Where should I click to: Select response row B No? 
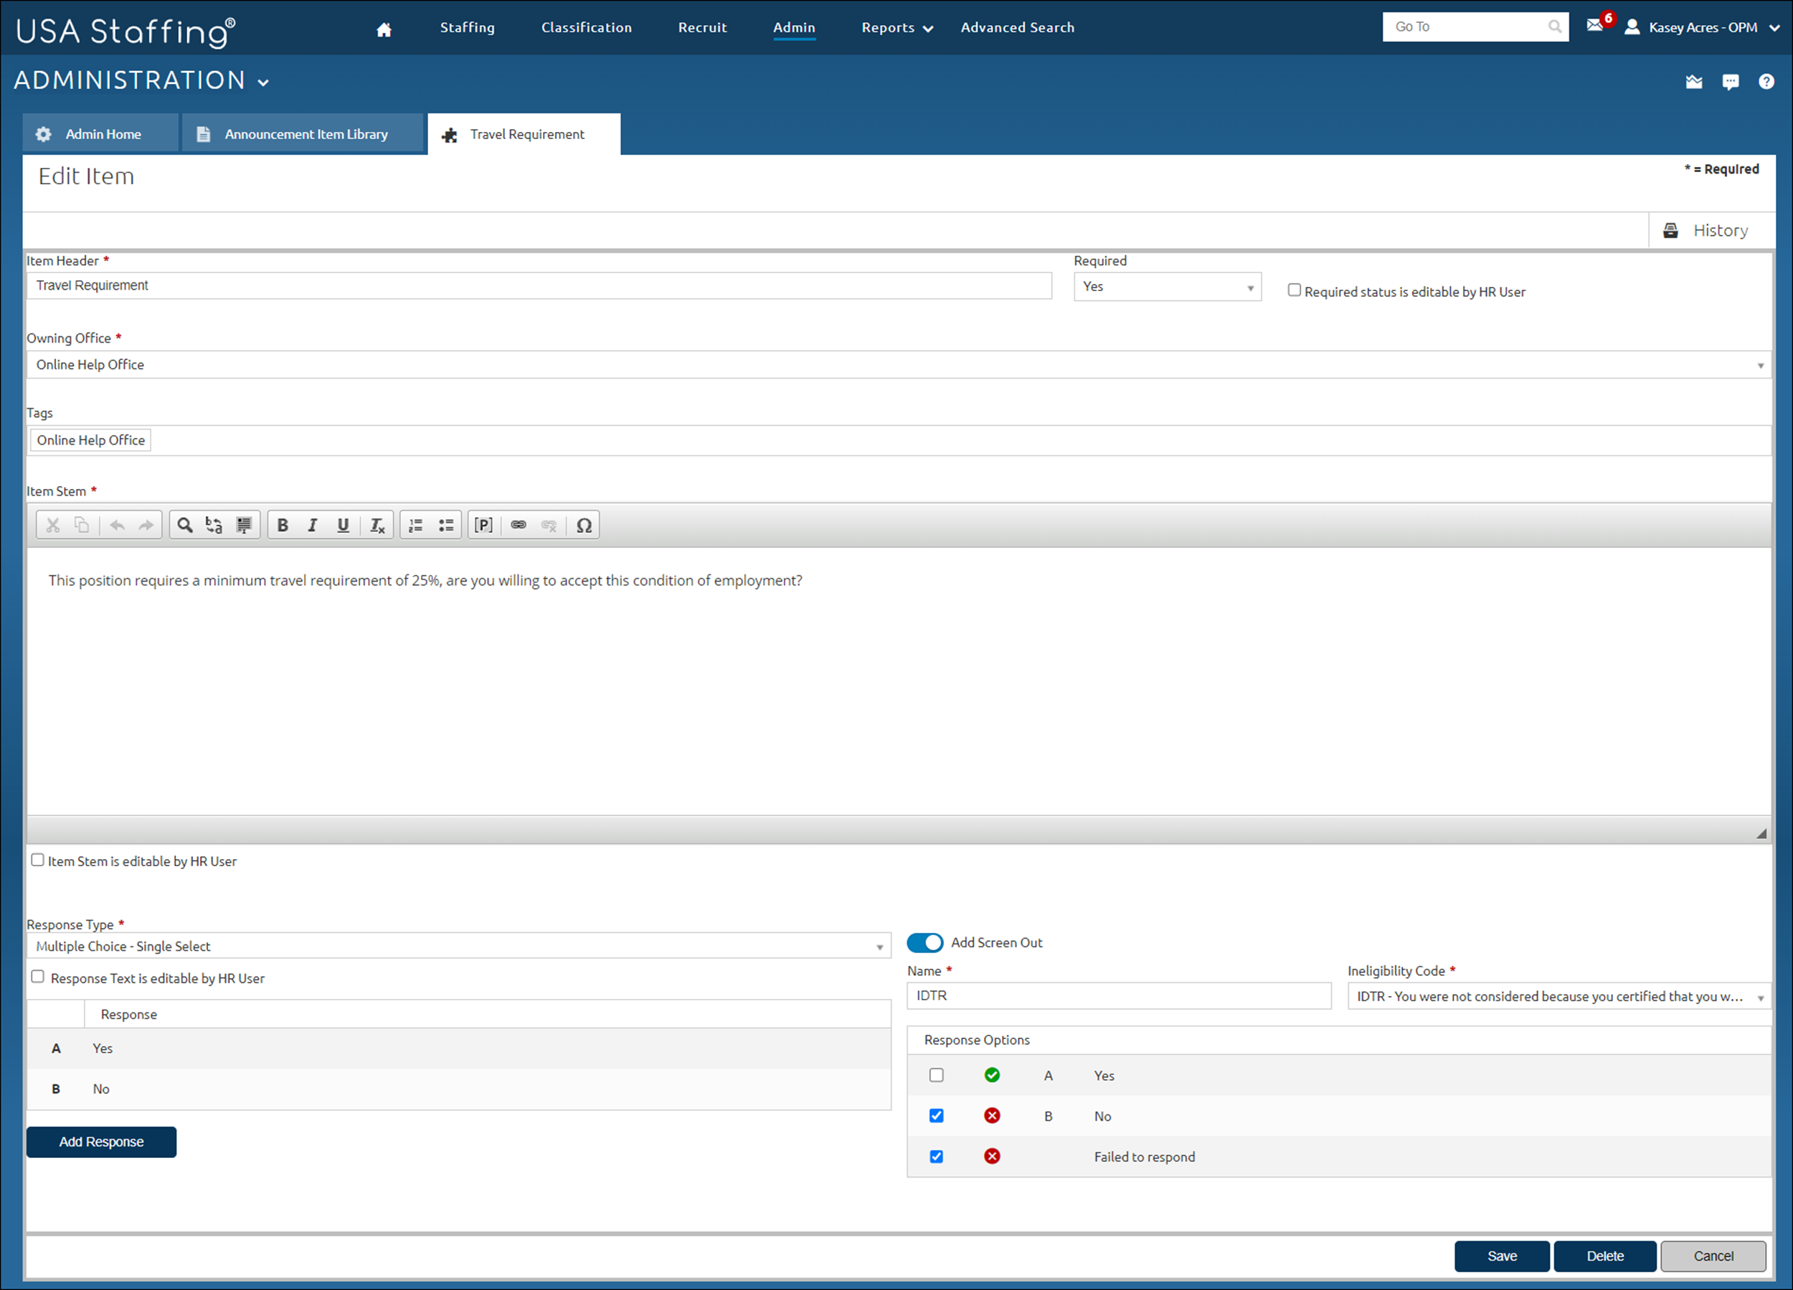pyautogui.click(x=458, y=1089)
